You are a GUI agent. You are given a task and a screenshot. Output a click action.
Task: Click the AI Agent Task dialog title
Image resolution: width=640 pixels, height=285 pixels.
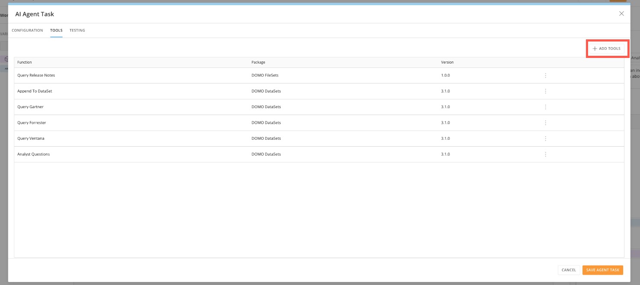pyautogui.click(x=35, y=14)
